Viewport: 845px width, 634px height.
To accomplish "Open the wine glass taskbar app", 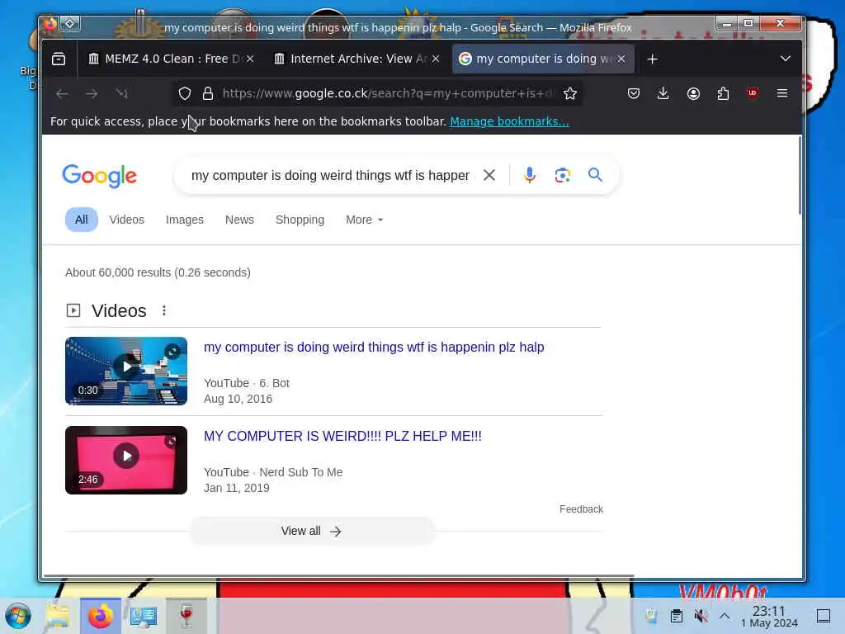I will coord(186,616).
